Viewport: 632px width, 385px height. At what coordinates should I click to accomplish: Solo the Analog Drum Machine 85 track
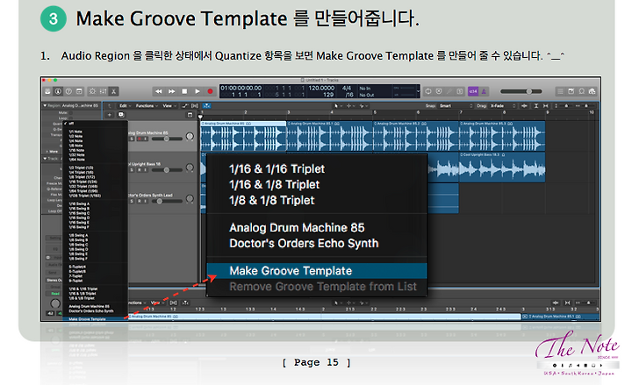pos(132,139)
